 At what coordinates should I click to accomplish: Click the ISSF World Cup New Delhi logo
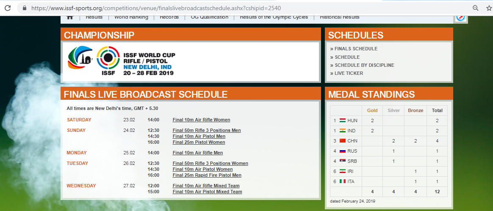[121, 61]
